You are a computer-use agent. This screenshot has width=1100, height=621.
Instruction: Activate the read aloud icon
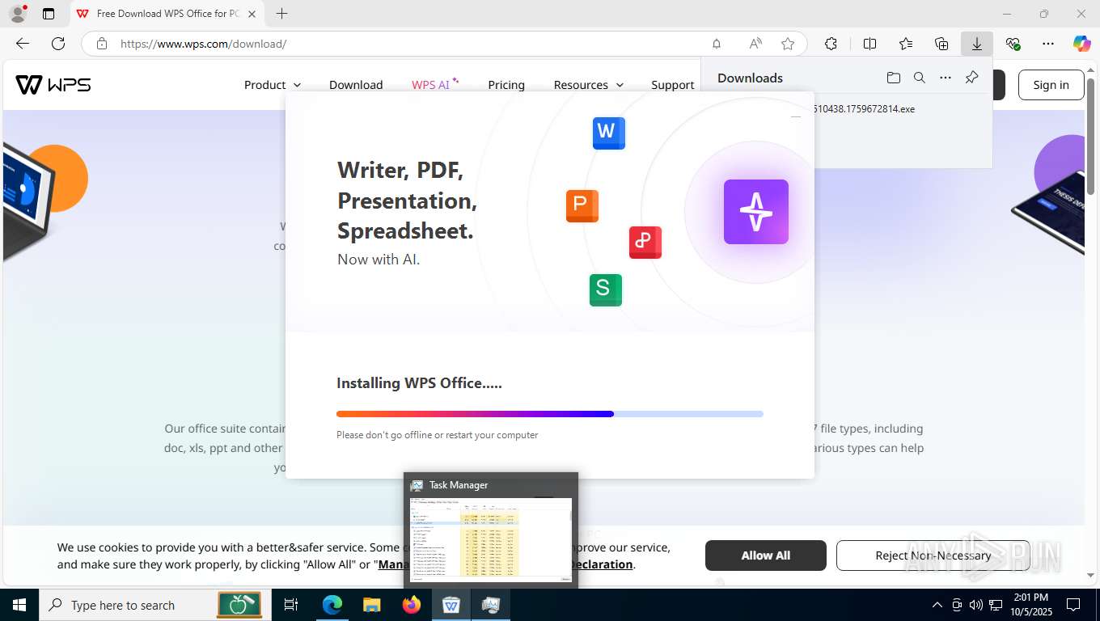755,44
